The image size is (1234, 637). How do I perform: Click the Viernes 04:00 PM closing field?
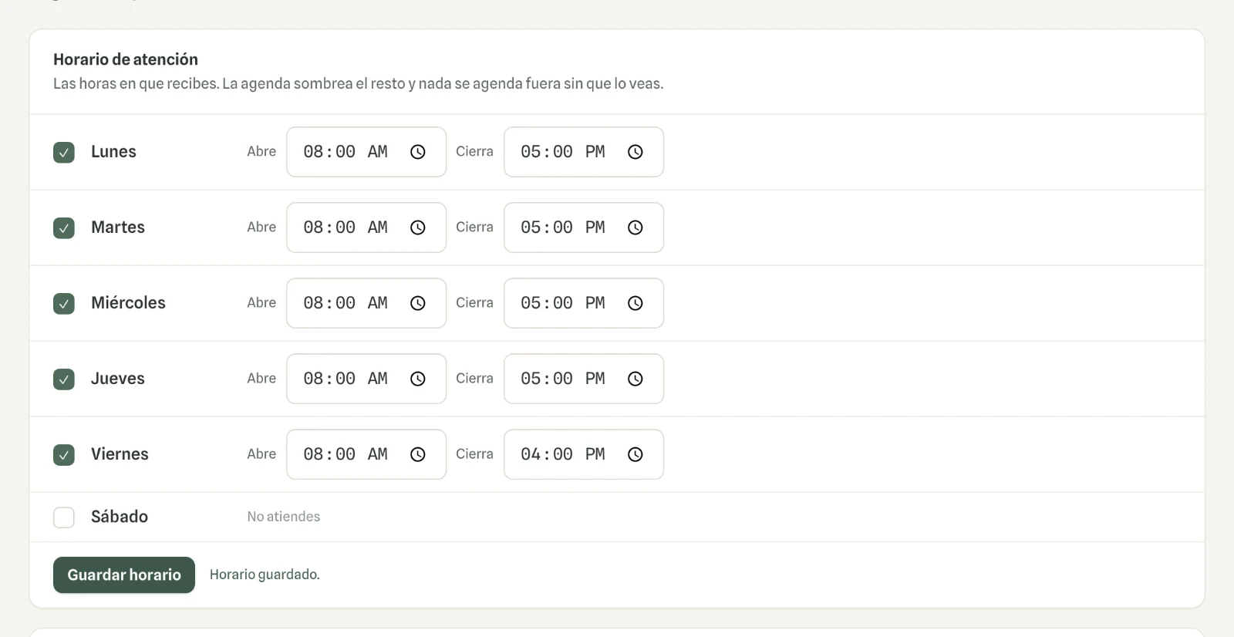tap(584, 454)
